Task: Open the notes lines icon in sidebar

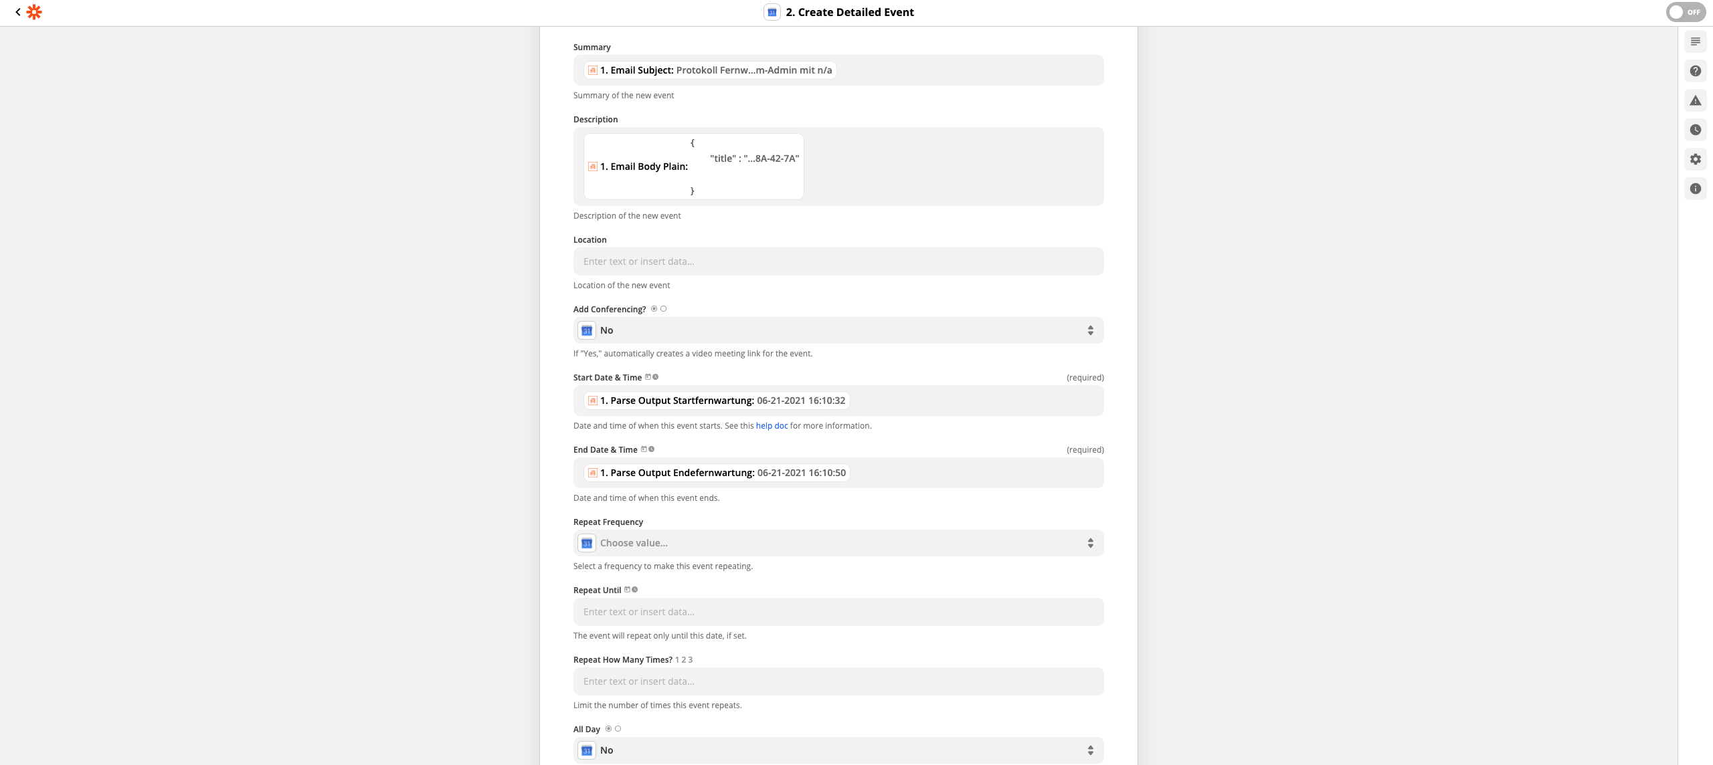Action: (1695, 41)
